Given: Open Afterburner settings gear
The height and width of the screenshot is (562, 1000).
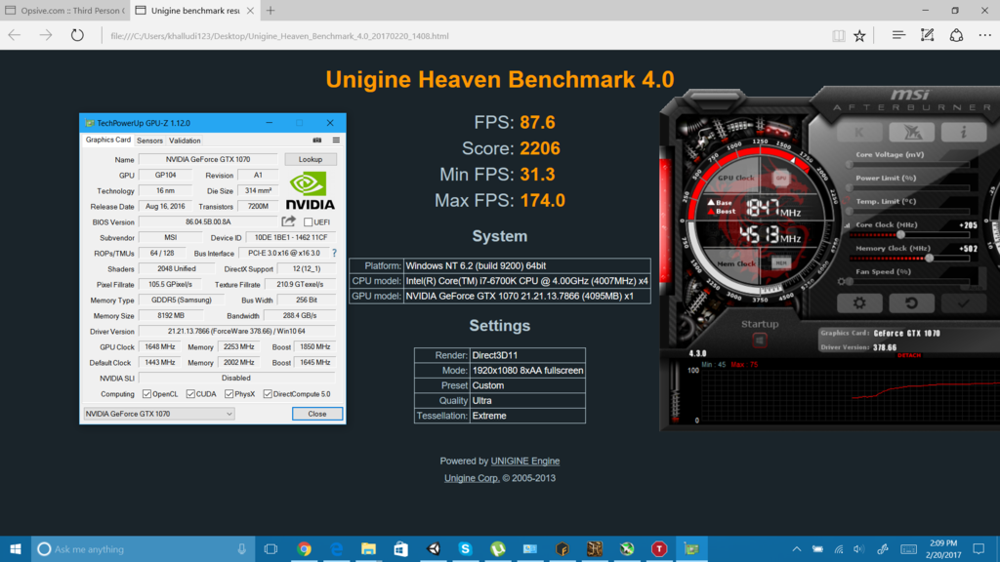Looking at the screenshot, I should click(859, 303).
